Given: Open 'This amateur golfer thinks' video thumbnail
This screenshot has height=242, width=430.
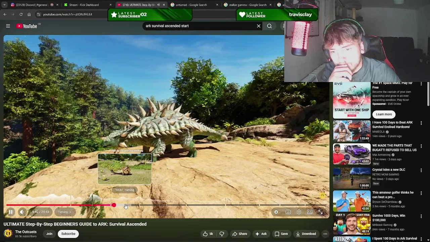Looking at the screenshot, I should [352, 201].
